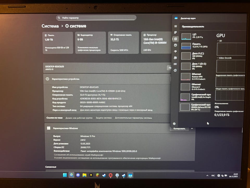Click the OS build '26100.7171' value

pos(85,147)
